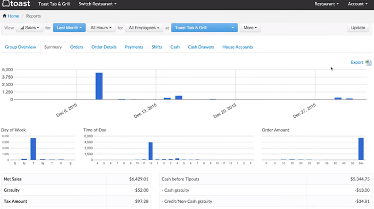Click the Dec 27, 2015 axis label

tap(304, 111)
